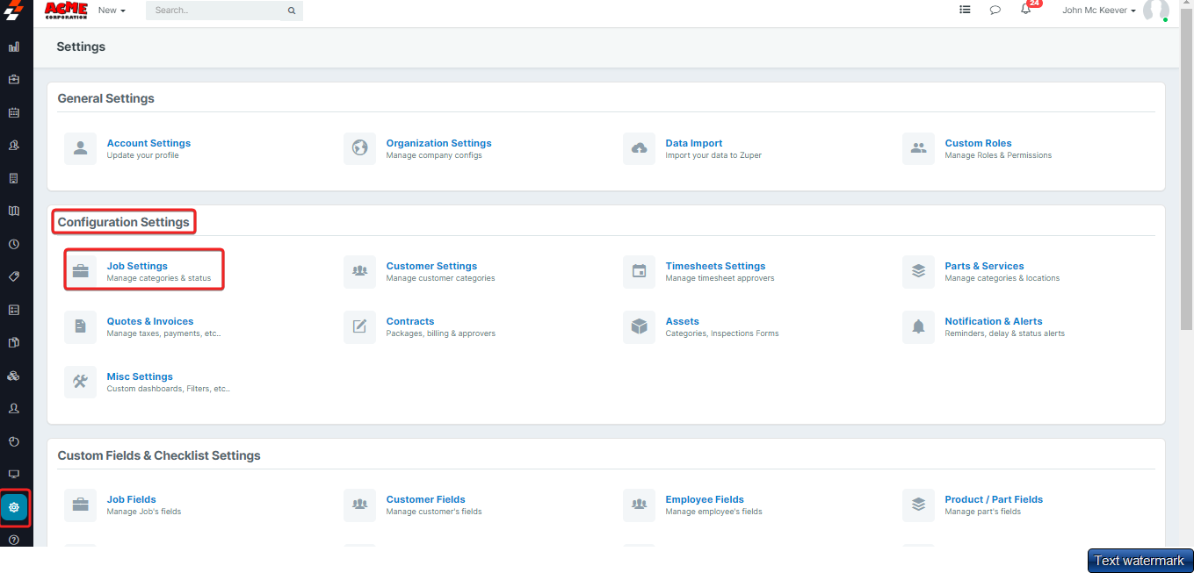Click the Notification & Alerts bell tile icon
The height and width of the screenshot is (573, 1194).
point(918,326)
